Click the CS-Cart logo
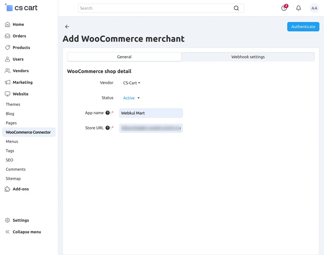 [x=21, y=8]
